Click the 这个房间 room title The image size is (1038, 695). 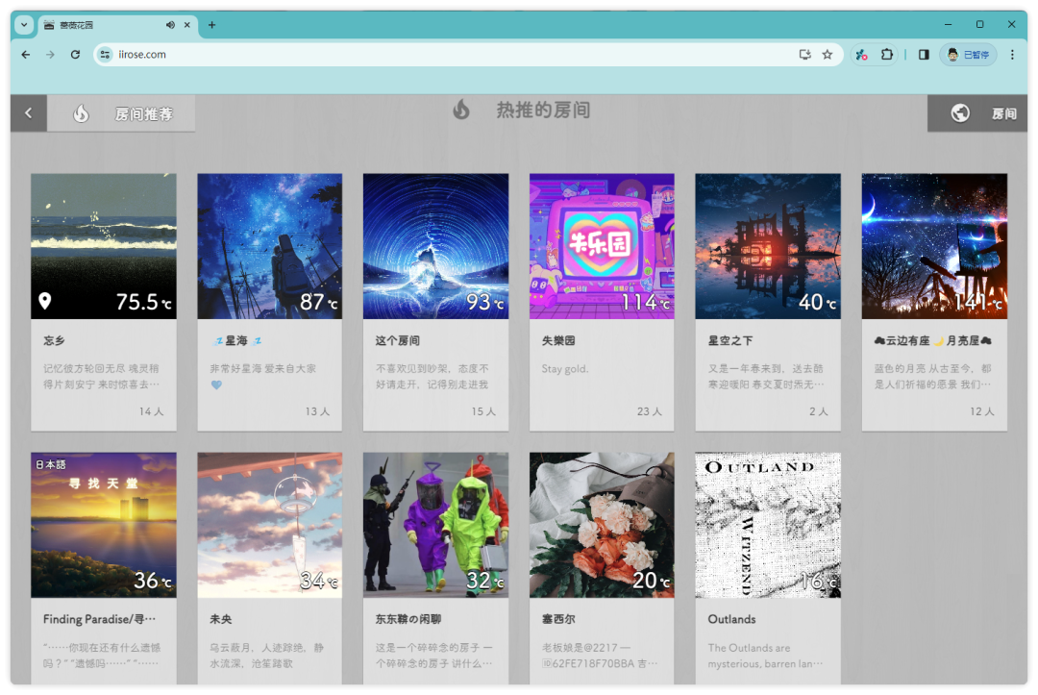click(x=397, y=340)
